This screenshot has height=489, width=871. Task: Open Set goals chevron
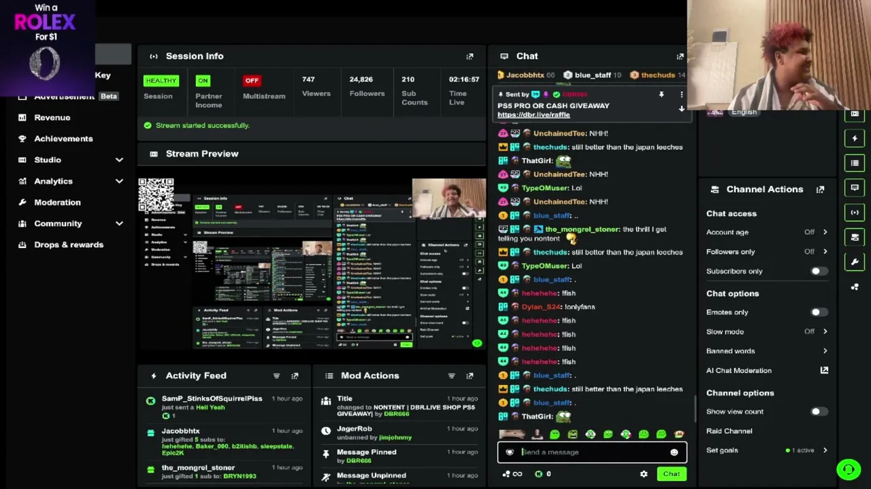(825, 450)
